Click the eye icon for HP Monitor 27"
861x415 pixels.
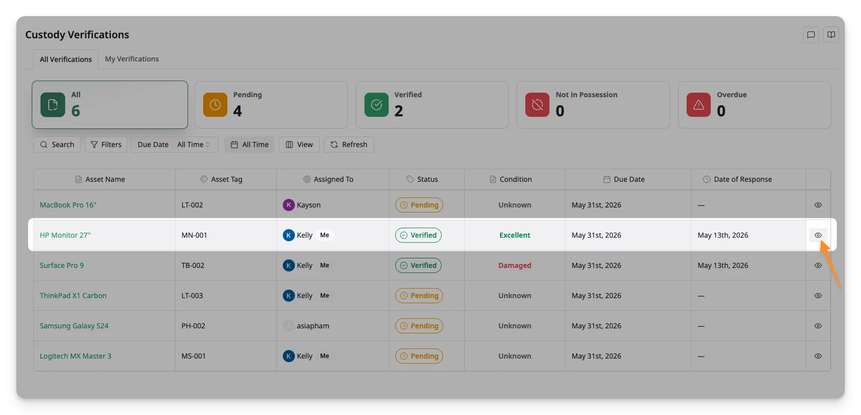coord(818,235)
